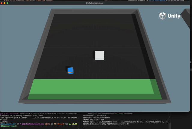Click 'Environment: PushBlock' terminal line
The height and width of the screenshot is (129, 192).
pyautogui.click(x=94, y=116)
